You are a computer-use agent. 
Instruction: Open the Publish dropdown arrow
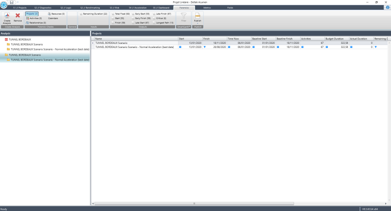pyautogui.click(x=198, y=23)
